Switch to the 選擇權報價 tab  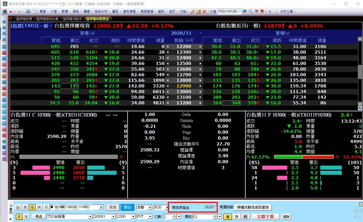click(x=24, y=19)
